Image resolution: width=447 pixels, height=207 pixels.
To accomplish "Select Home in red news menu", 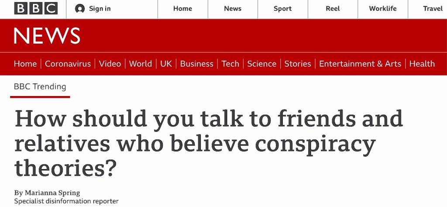I will coord(25,64).
